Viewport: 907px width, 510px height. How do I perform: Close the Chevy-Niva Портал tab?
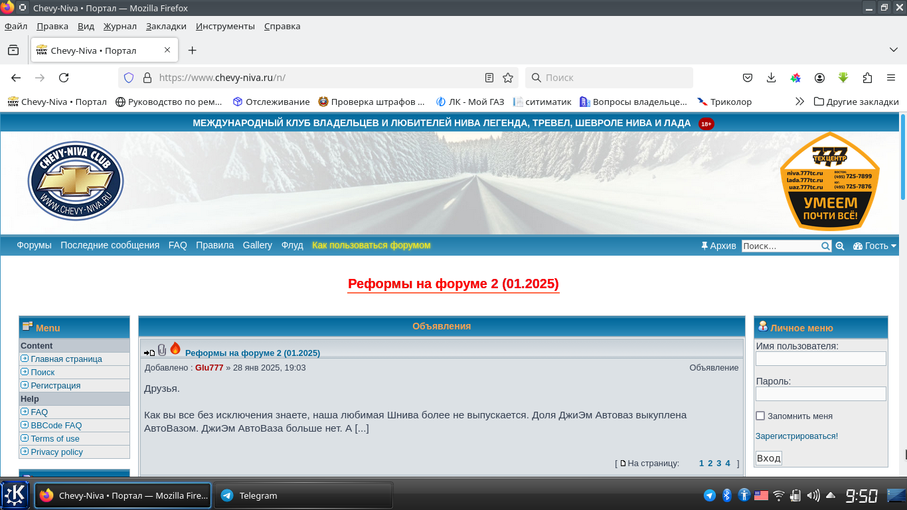167,50
